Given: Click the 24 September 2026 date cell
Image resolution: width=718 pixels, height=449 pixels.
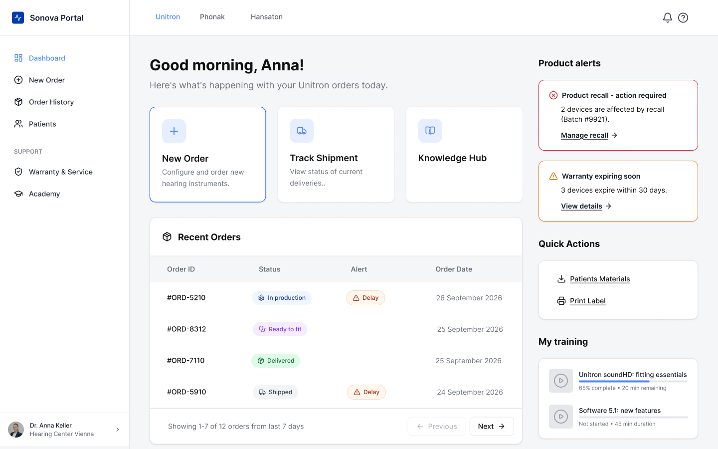Looking at the screenshot, I should [x=470, y=392].
